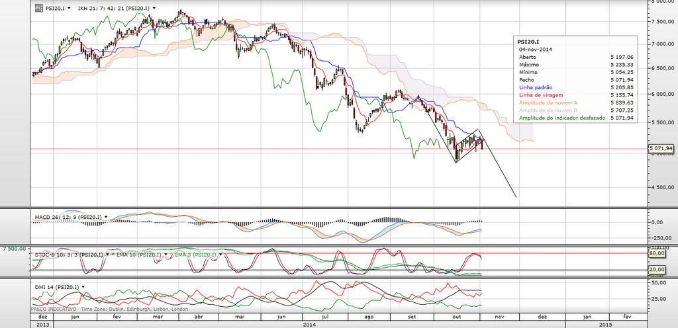Click the Amplitude da nuvem A label
The width and height of the screenshot is (678, 328).
(548, 102)
